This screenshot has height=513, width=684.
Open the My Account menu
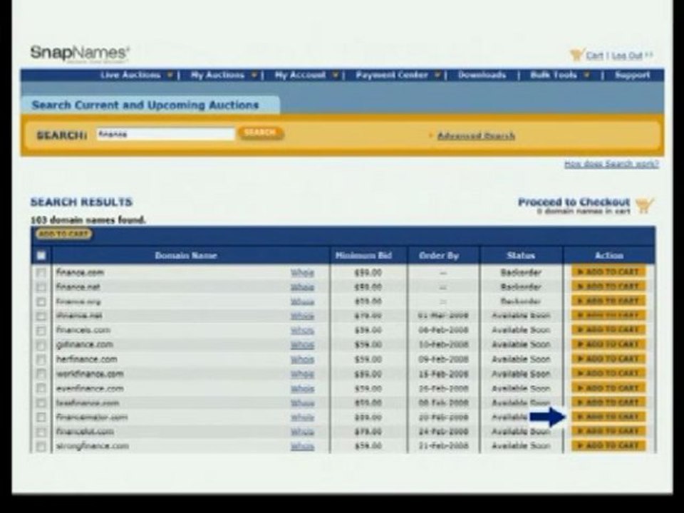tap(300, 75)
